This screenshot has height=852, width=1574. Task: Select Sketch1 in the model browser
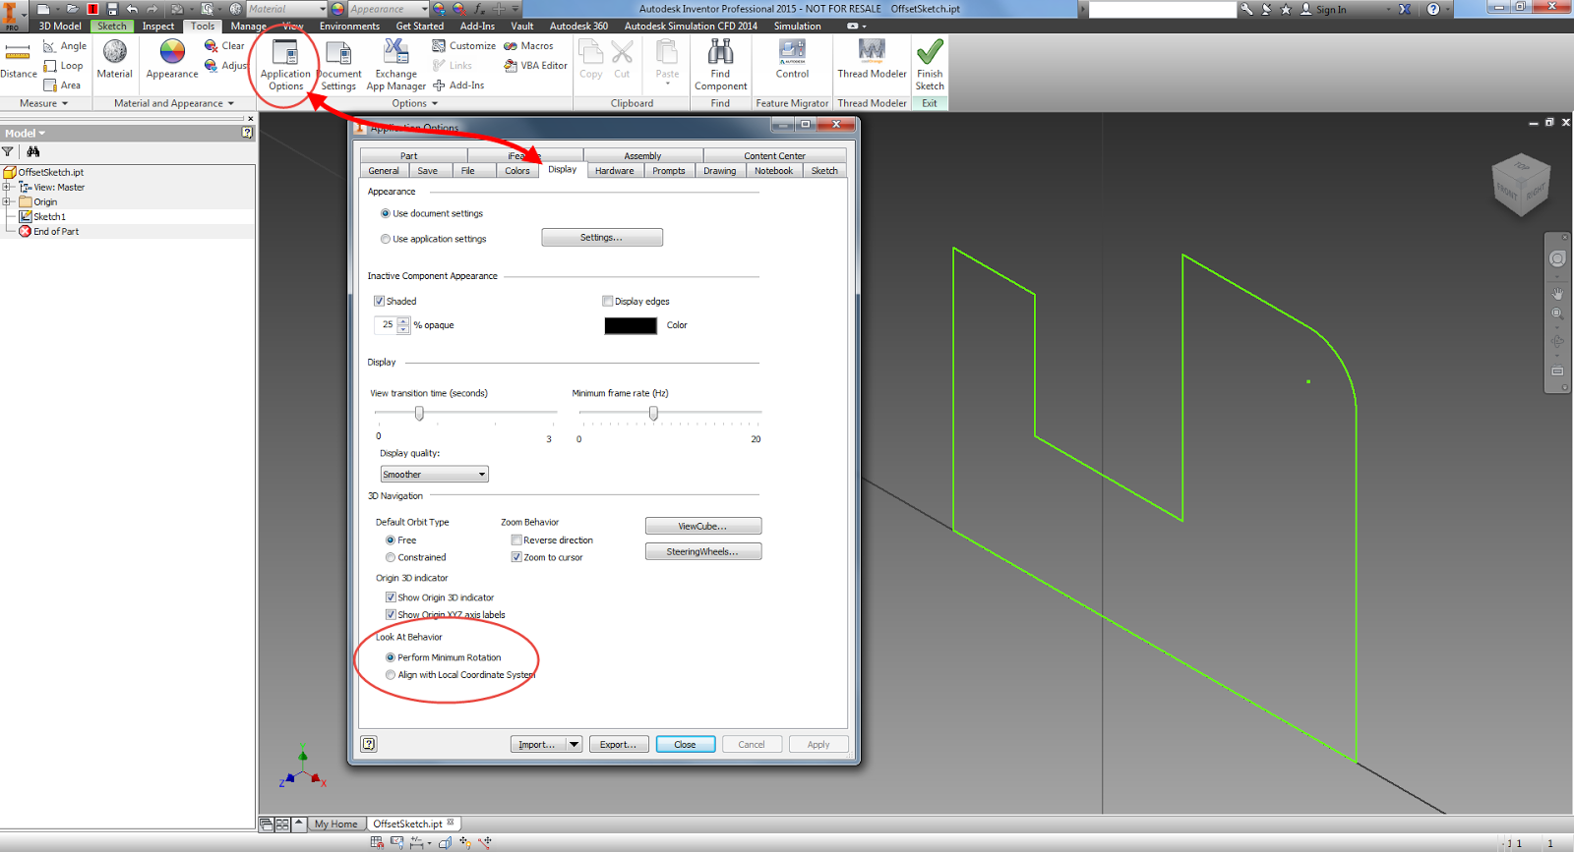(x=49, y=216)
